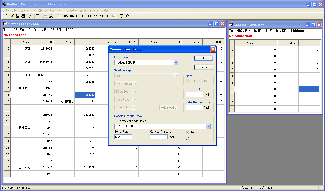Click function code 23 toolbar button
Image resolution: width=325 pixels, height=191 pixels.
[x=101, y=16]
